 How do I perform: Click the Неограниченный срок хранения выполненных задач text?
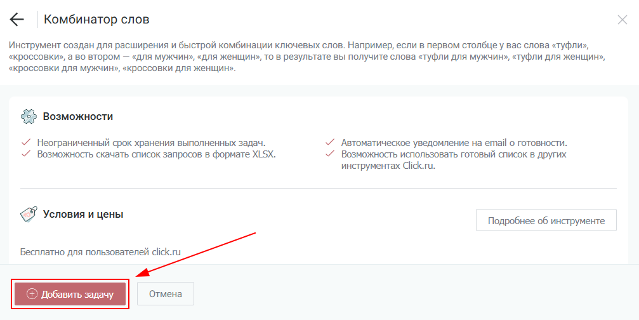tap(151, 142)
